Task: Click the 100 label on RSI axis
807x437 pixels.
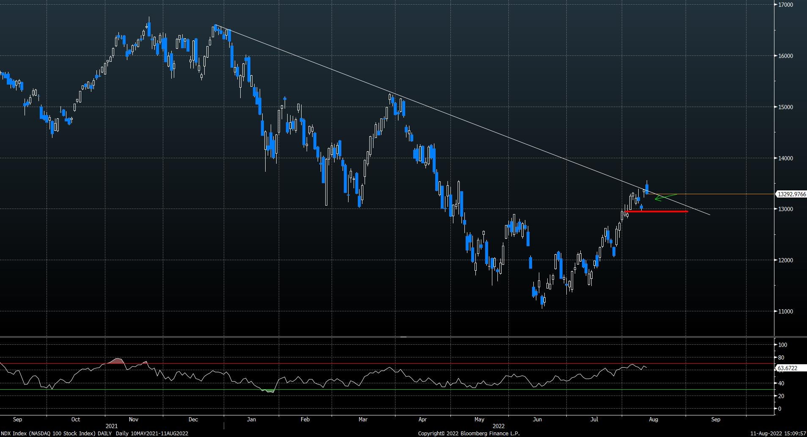Action: point(782,345)
